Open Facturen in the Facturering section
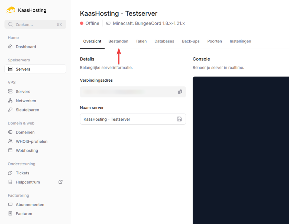Image resolution: width=289 pixels, height=224 pixels. [x=24, y=214]
